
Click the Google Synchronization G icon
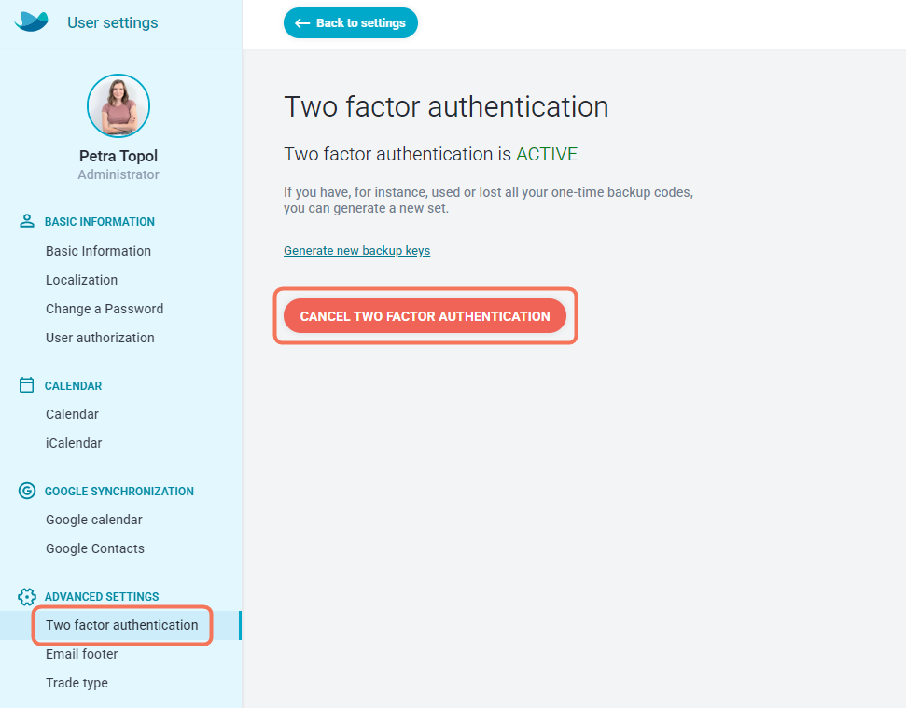(x=26, y=491)
